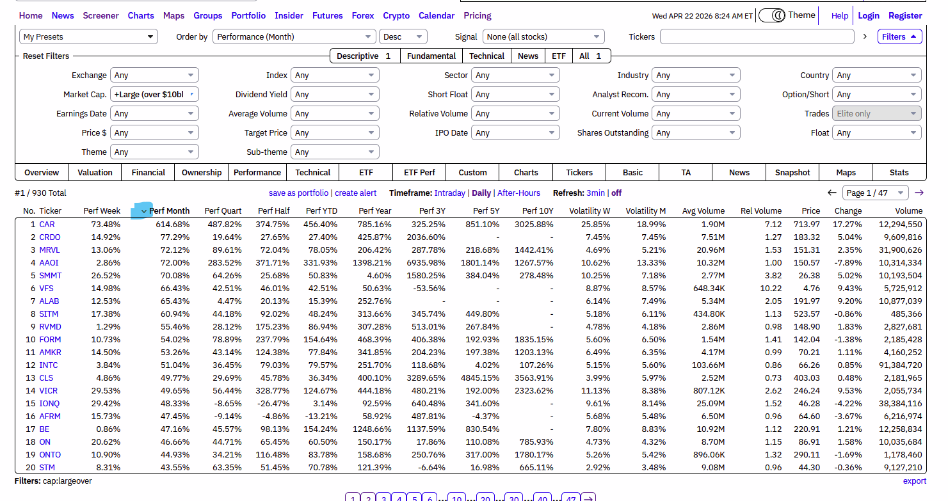Open Screener in the top navigation

(100, 15)
